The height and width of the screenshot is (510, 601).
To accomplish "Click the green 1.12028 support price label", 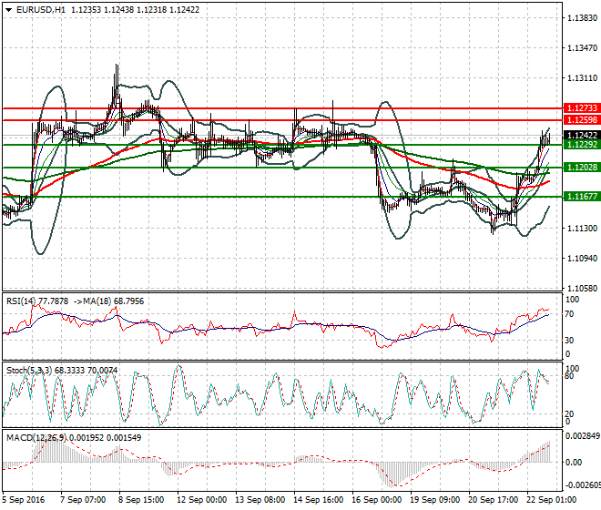I will (x=582, y=168).
